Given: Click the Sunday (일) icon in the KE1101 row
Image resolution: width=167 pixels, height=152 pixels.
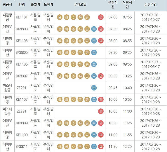Looking at the screenshot, I should 101,17.
